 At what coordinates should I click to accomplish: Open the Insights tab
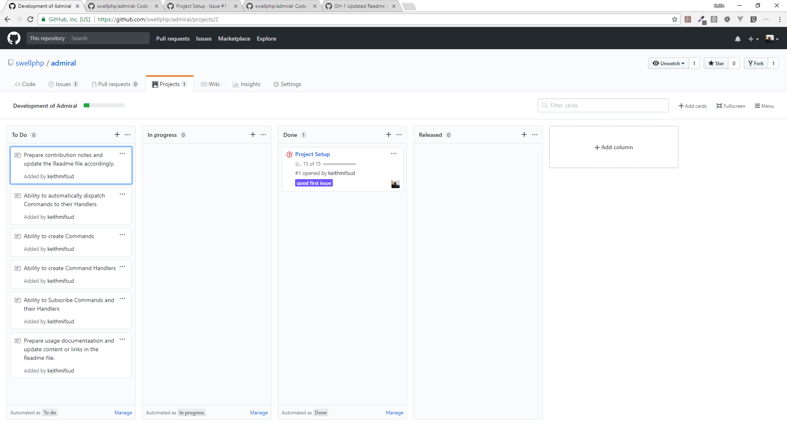(246, 84)
